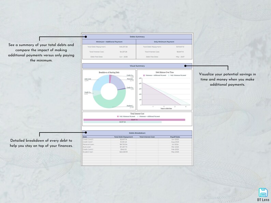Click the Debt-free Date label under Minimum + Additional Payment

pos(97,57)
